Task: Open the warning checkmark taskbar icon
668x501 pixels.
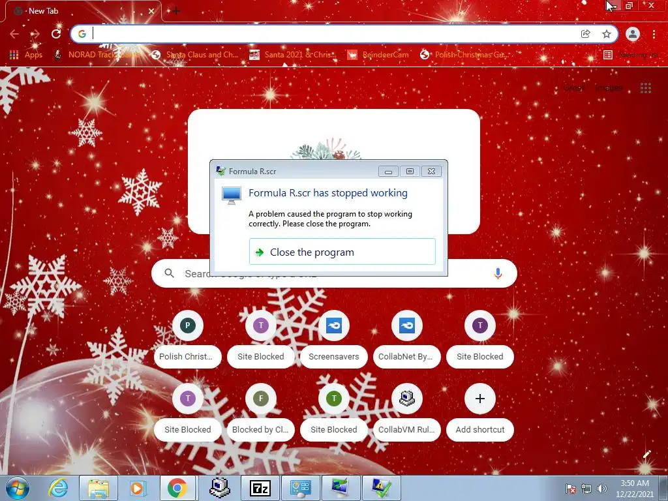Action: pos(381,488)
